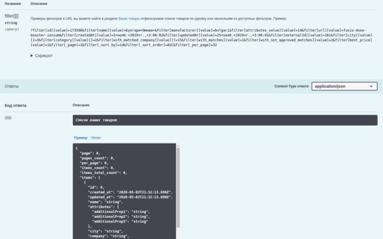Click the "pages_count": 0 line
Image resolution: width=383 pixels, height=239 pixels.
[x=97, y=158]
